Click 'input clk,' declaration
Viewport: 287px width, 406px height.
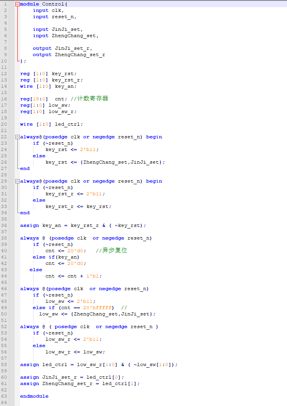(48, 11)
